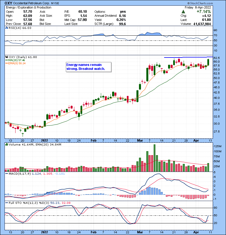Click the Mkt Cap 57.9B value
Screen dimensions: 226x235
tap(82, 20)
